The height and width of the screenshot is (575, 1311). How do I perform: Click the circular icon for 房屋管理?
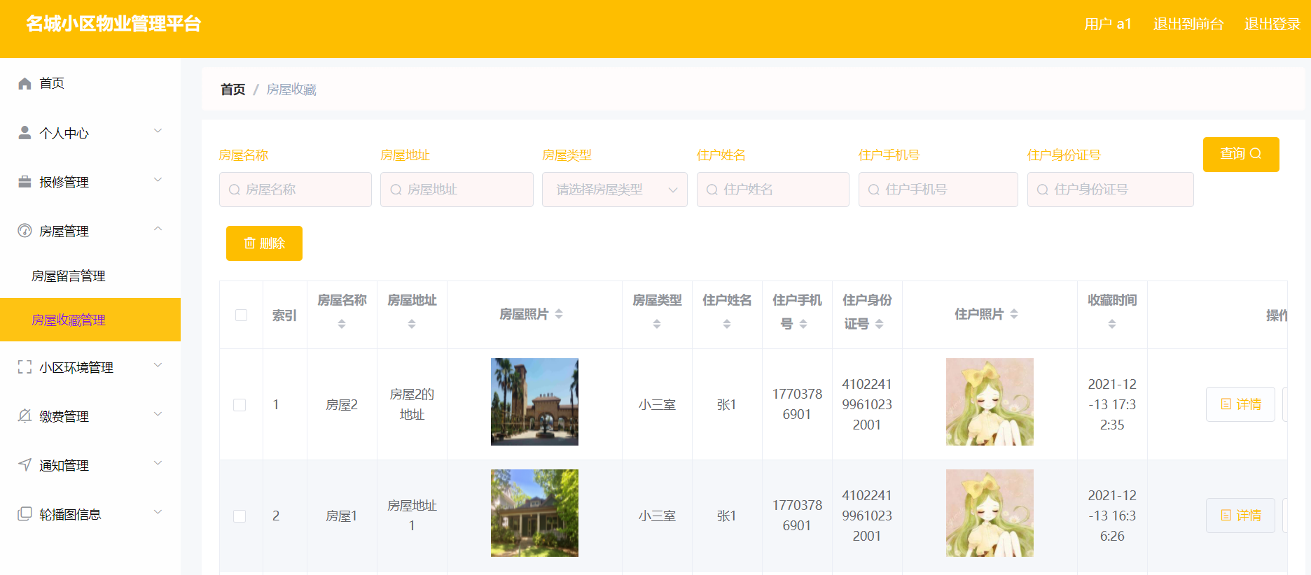[x=25, y=230]
